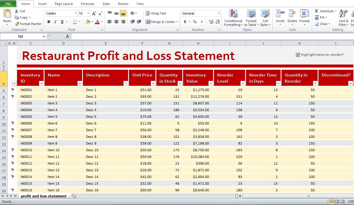Apply Percent Style format
354x205 pixels.
coord(195,22)
